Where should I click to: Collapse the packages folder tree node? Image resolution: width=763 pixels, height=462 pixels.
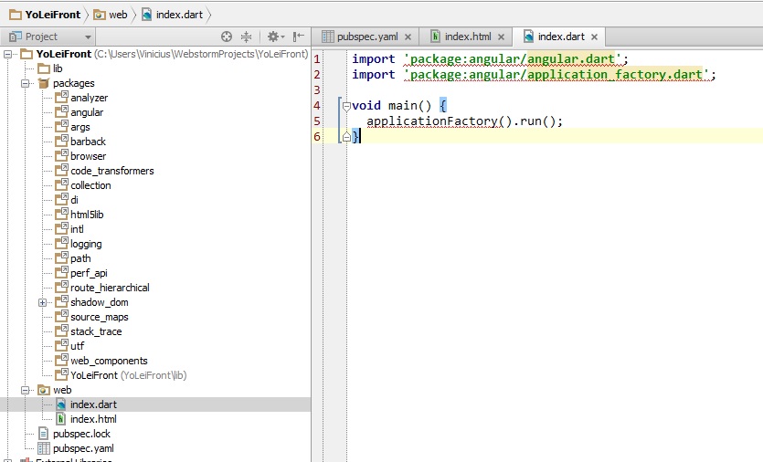pos(26,83)
